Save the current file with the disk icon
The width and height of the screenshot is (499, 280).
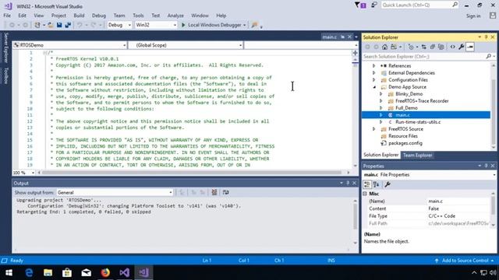pyautogui.click(x=59, y=25)
